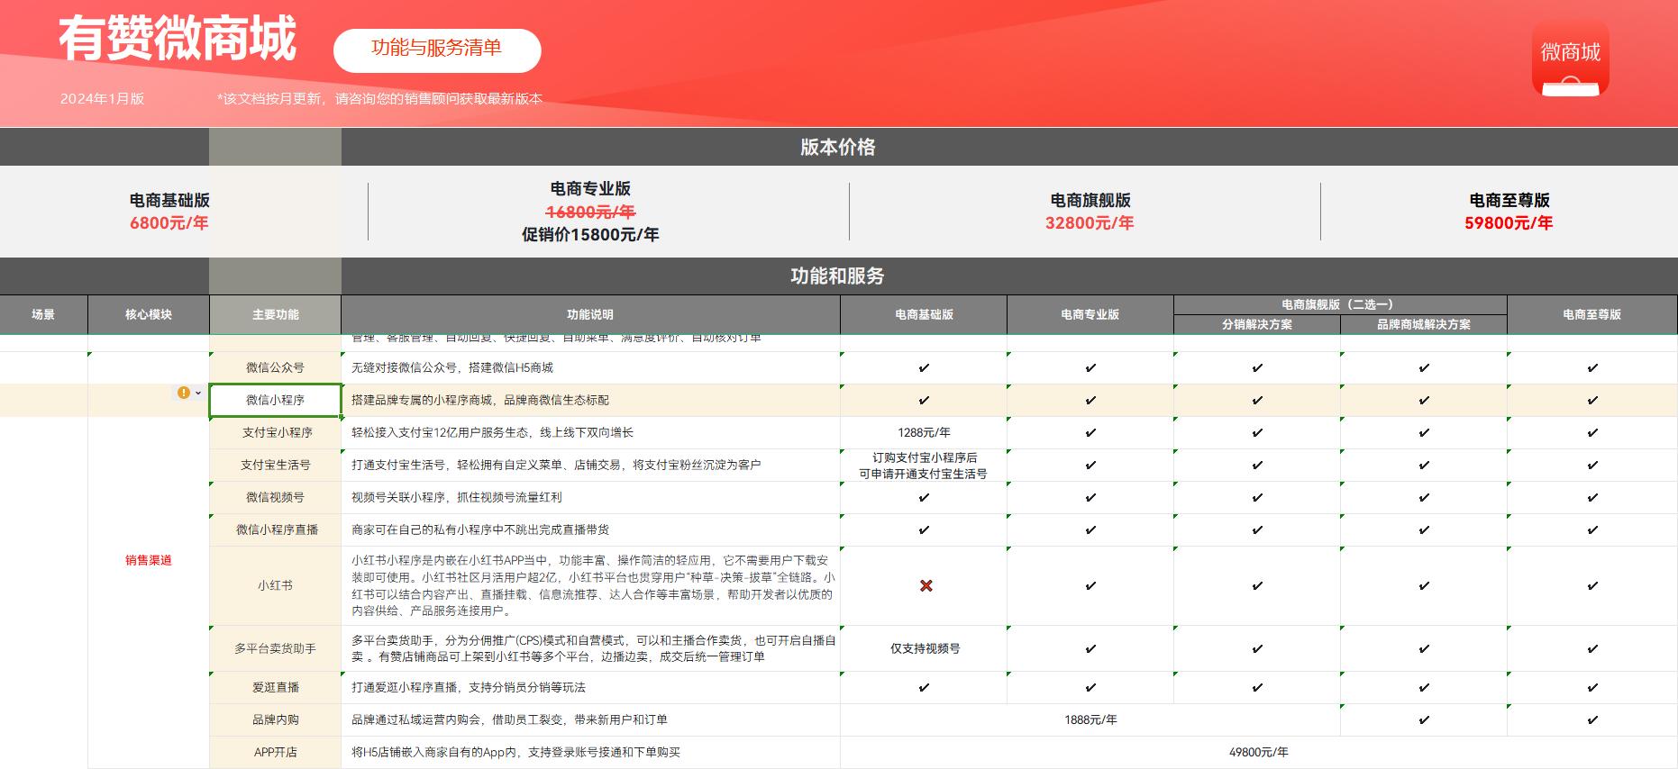Click the struck-through 16800元/年 price
Image resolution: width=1678 pixels, height=769 pixels.
tap(591, 212)
